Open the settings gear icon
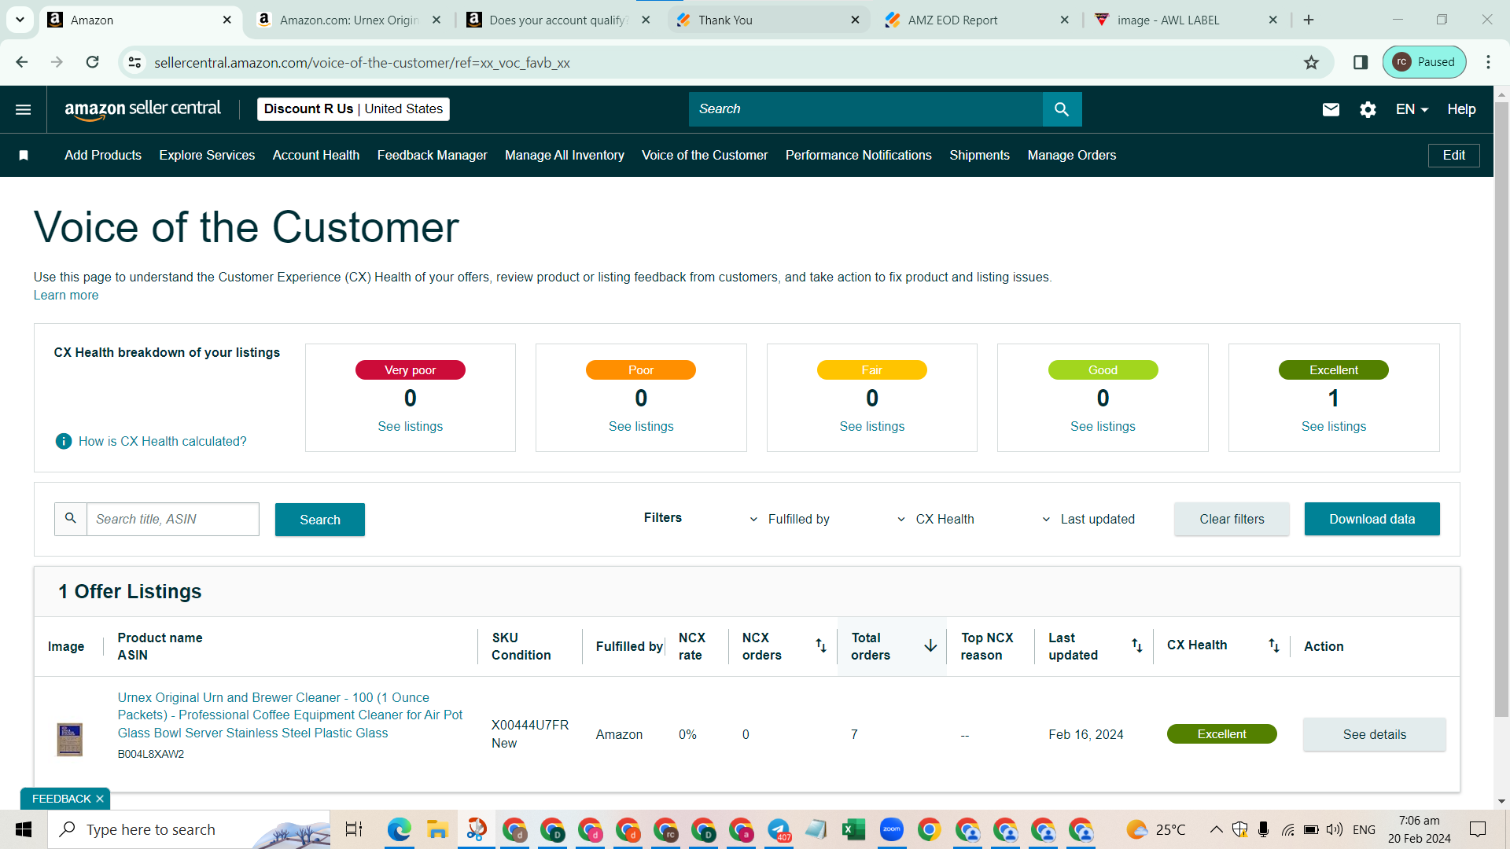 click(1368, 109)
